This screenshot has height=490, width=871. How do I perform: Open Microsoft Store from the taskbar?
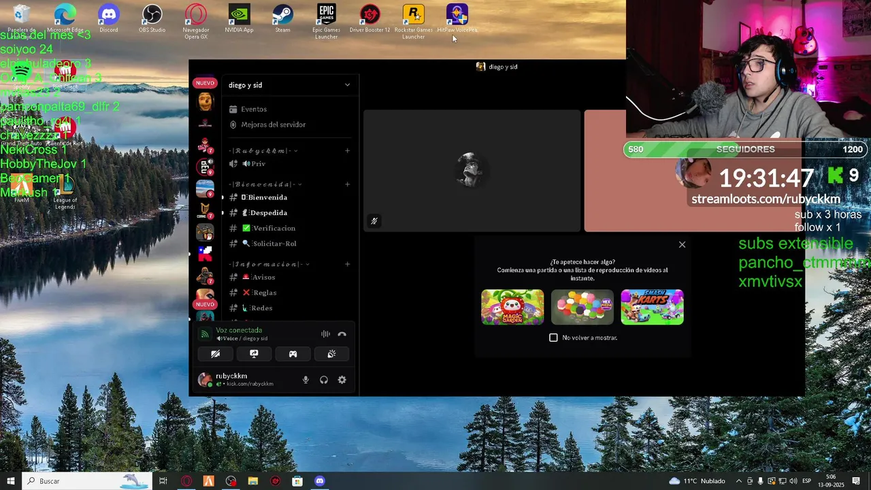pyautogui.click(x=297, y=481)
